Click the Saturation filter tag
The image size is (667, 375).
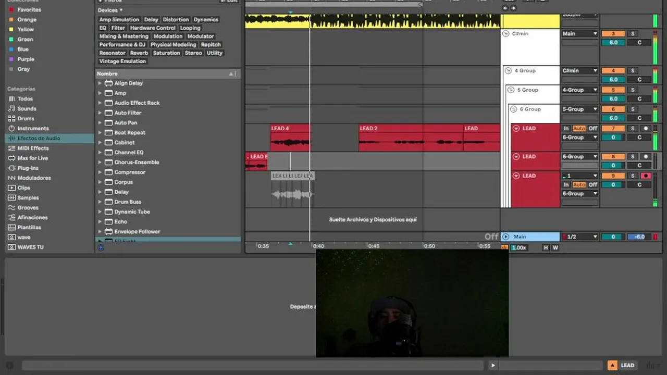pos(167,53)
